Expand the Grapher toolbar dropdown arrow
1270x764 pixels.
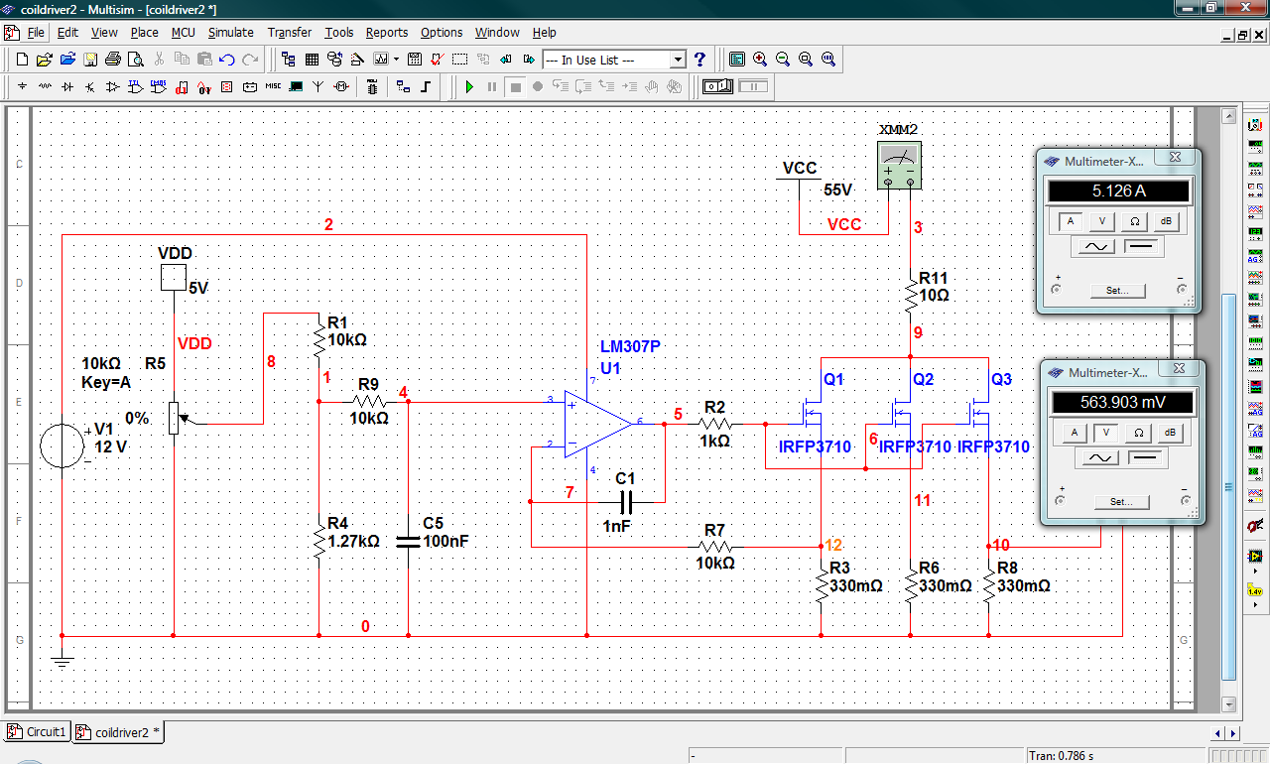[395, 60]
